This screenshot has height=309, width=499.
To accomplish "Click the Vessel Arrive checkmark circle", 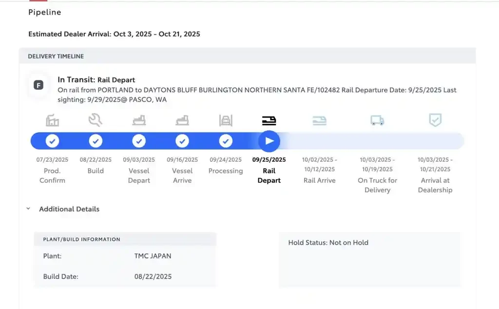I will pos(182,141).
